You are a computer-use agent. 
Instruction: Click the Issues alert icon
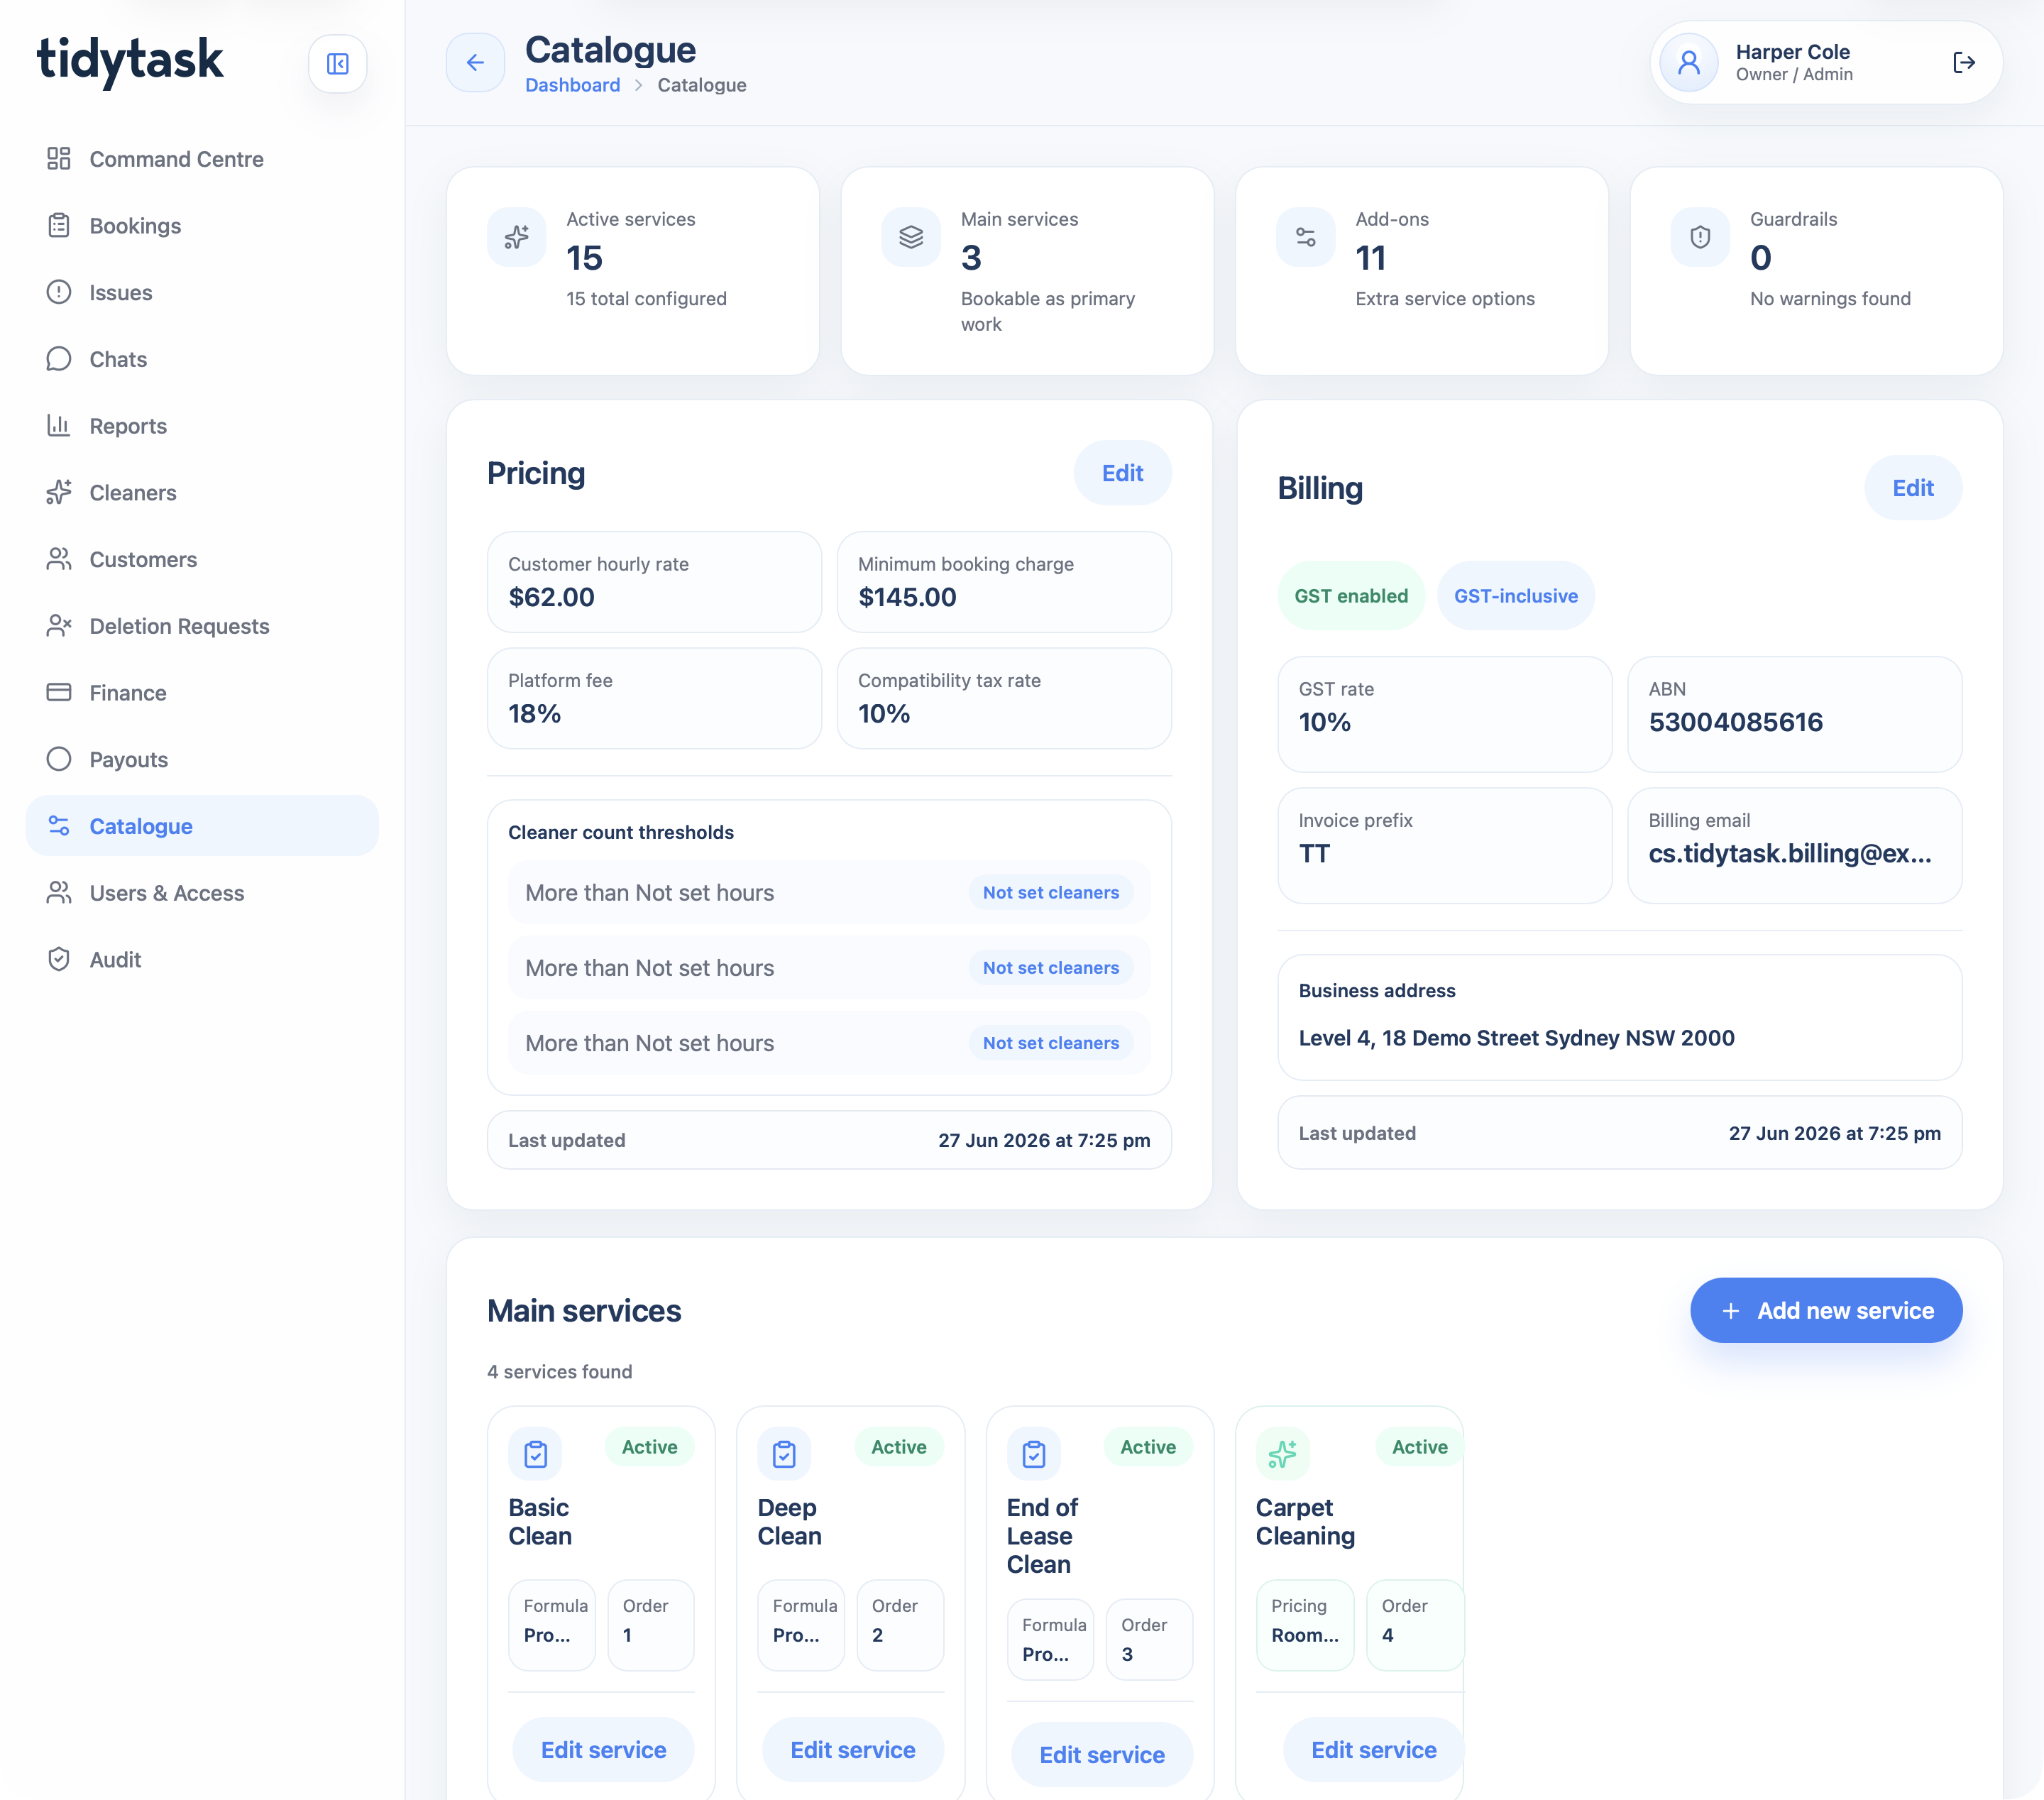pyautogui.click(x=59, y=292)
